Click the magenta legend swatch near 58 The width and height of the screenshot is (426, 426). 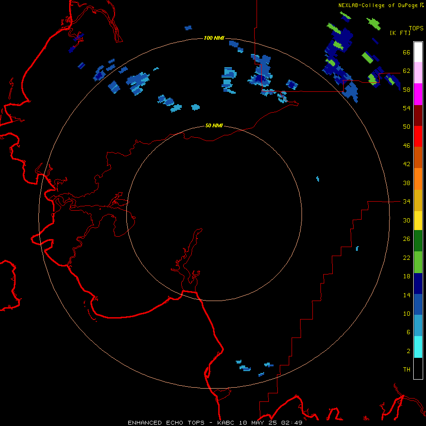[418, 94]
